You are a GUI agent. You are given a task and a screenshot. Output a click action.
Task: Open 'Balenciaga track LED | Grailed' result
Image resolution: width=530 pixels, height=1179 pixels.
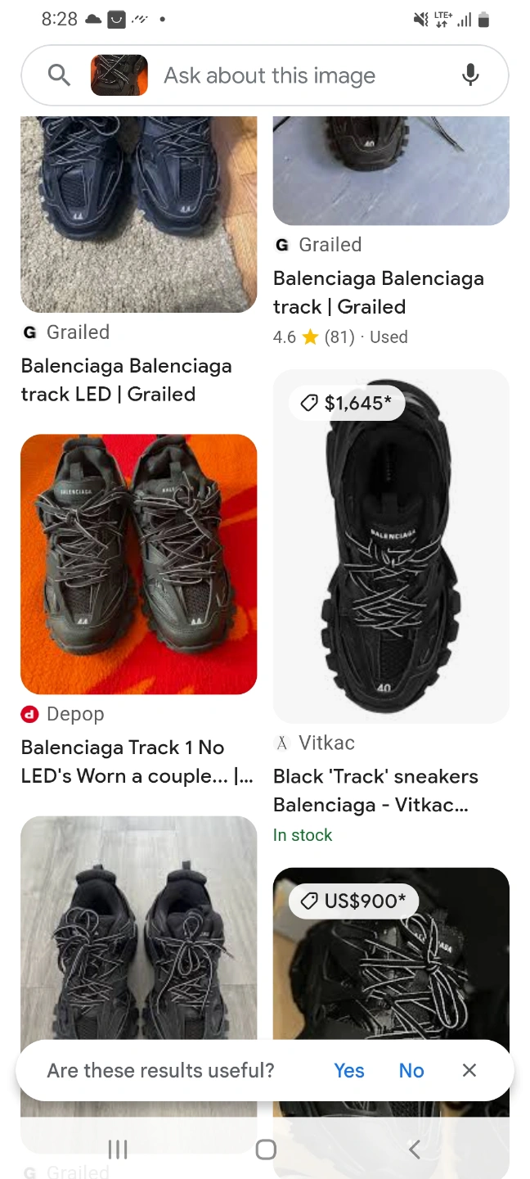point(127,380)
